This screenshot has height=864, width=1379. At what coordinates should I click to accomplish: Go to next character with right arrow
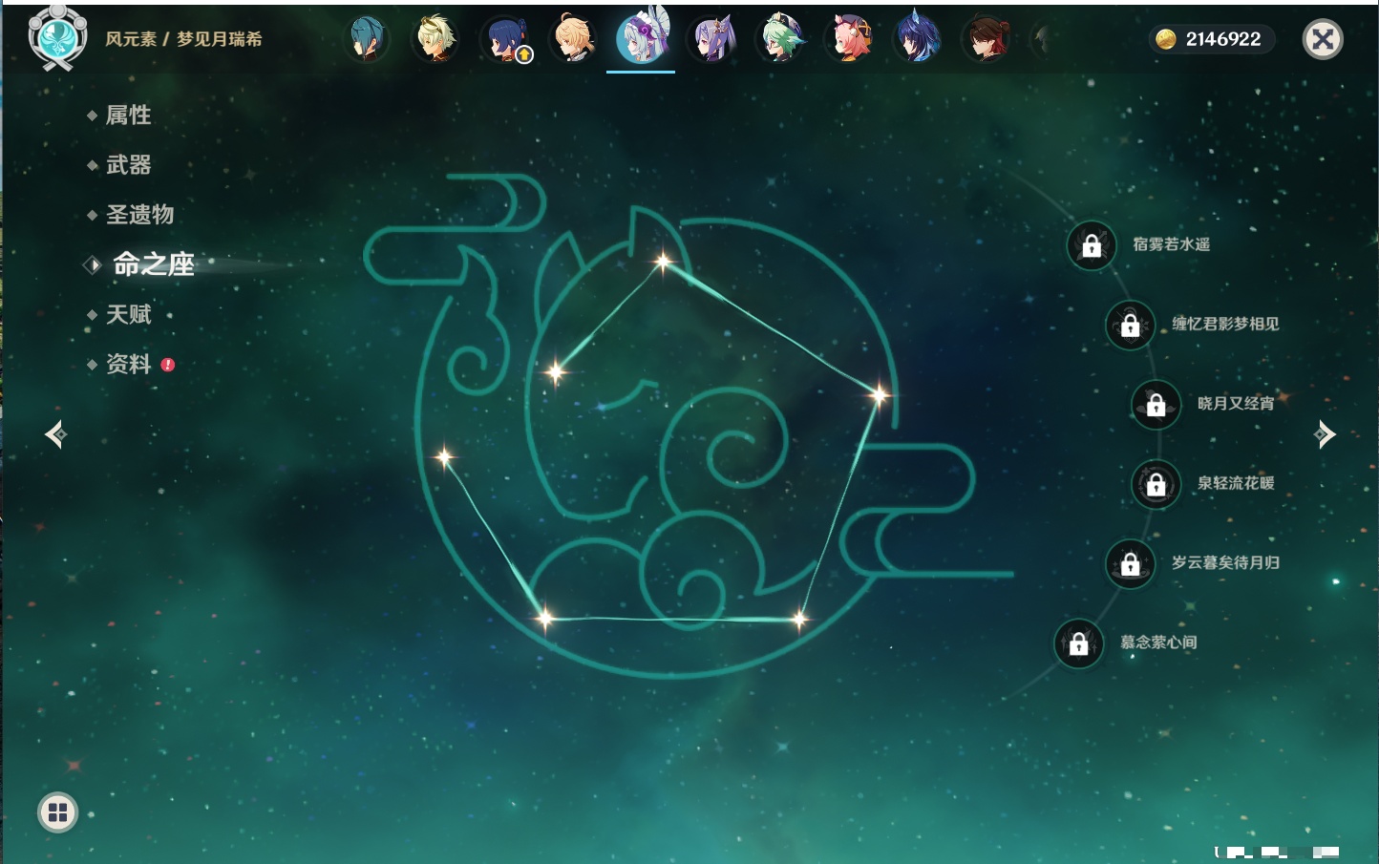(x=1325, y=434)
